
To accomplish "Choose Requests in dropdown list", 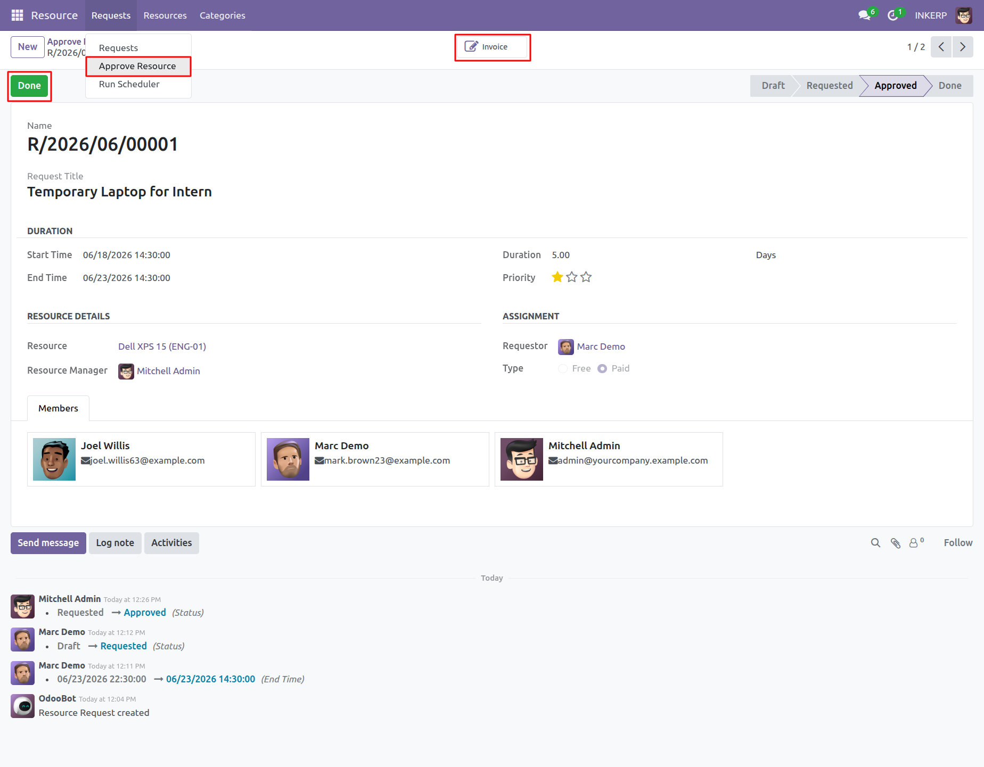I will click(138, 48).
